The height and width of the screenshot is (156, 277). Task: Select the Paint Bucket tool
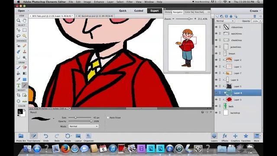pos(18,73)
